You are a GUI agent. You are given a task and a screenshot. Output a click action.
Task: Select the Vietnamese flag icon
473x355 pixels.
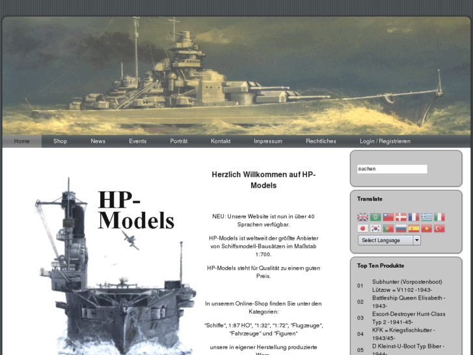tap(427, 229)
